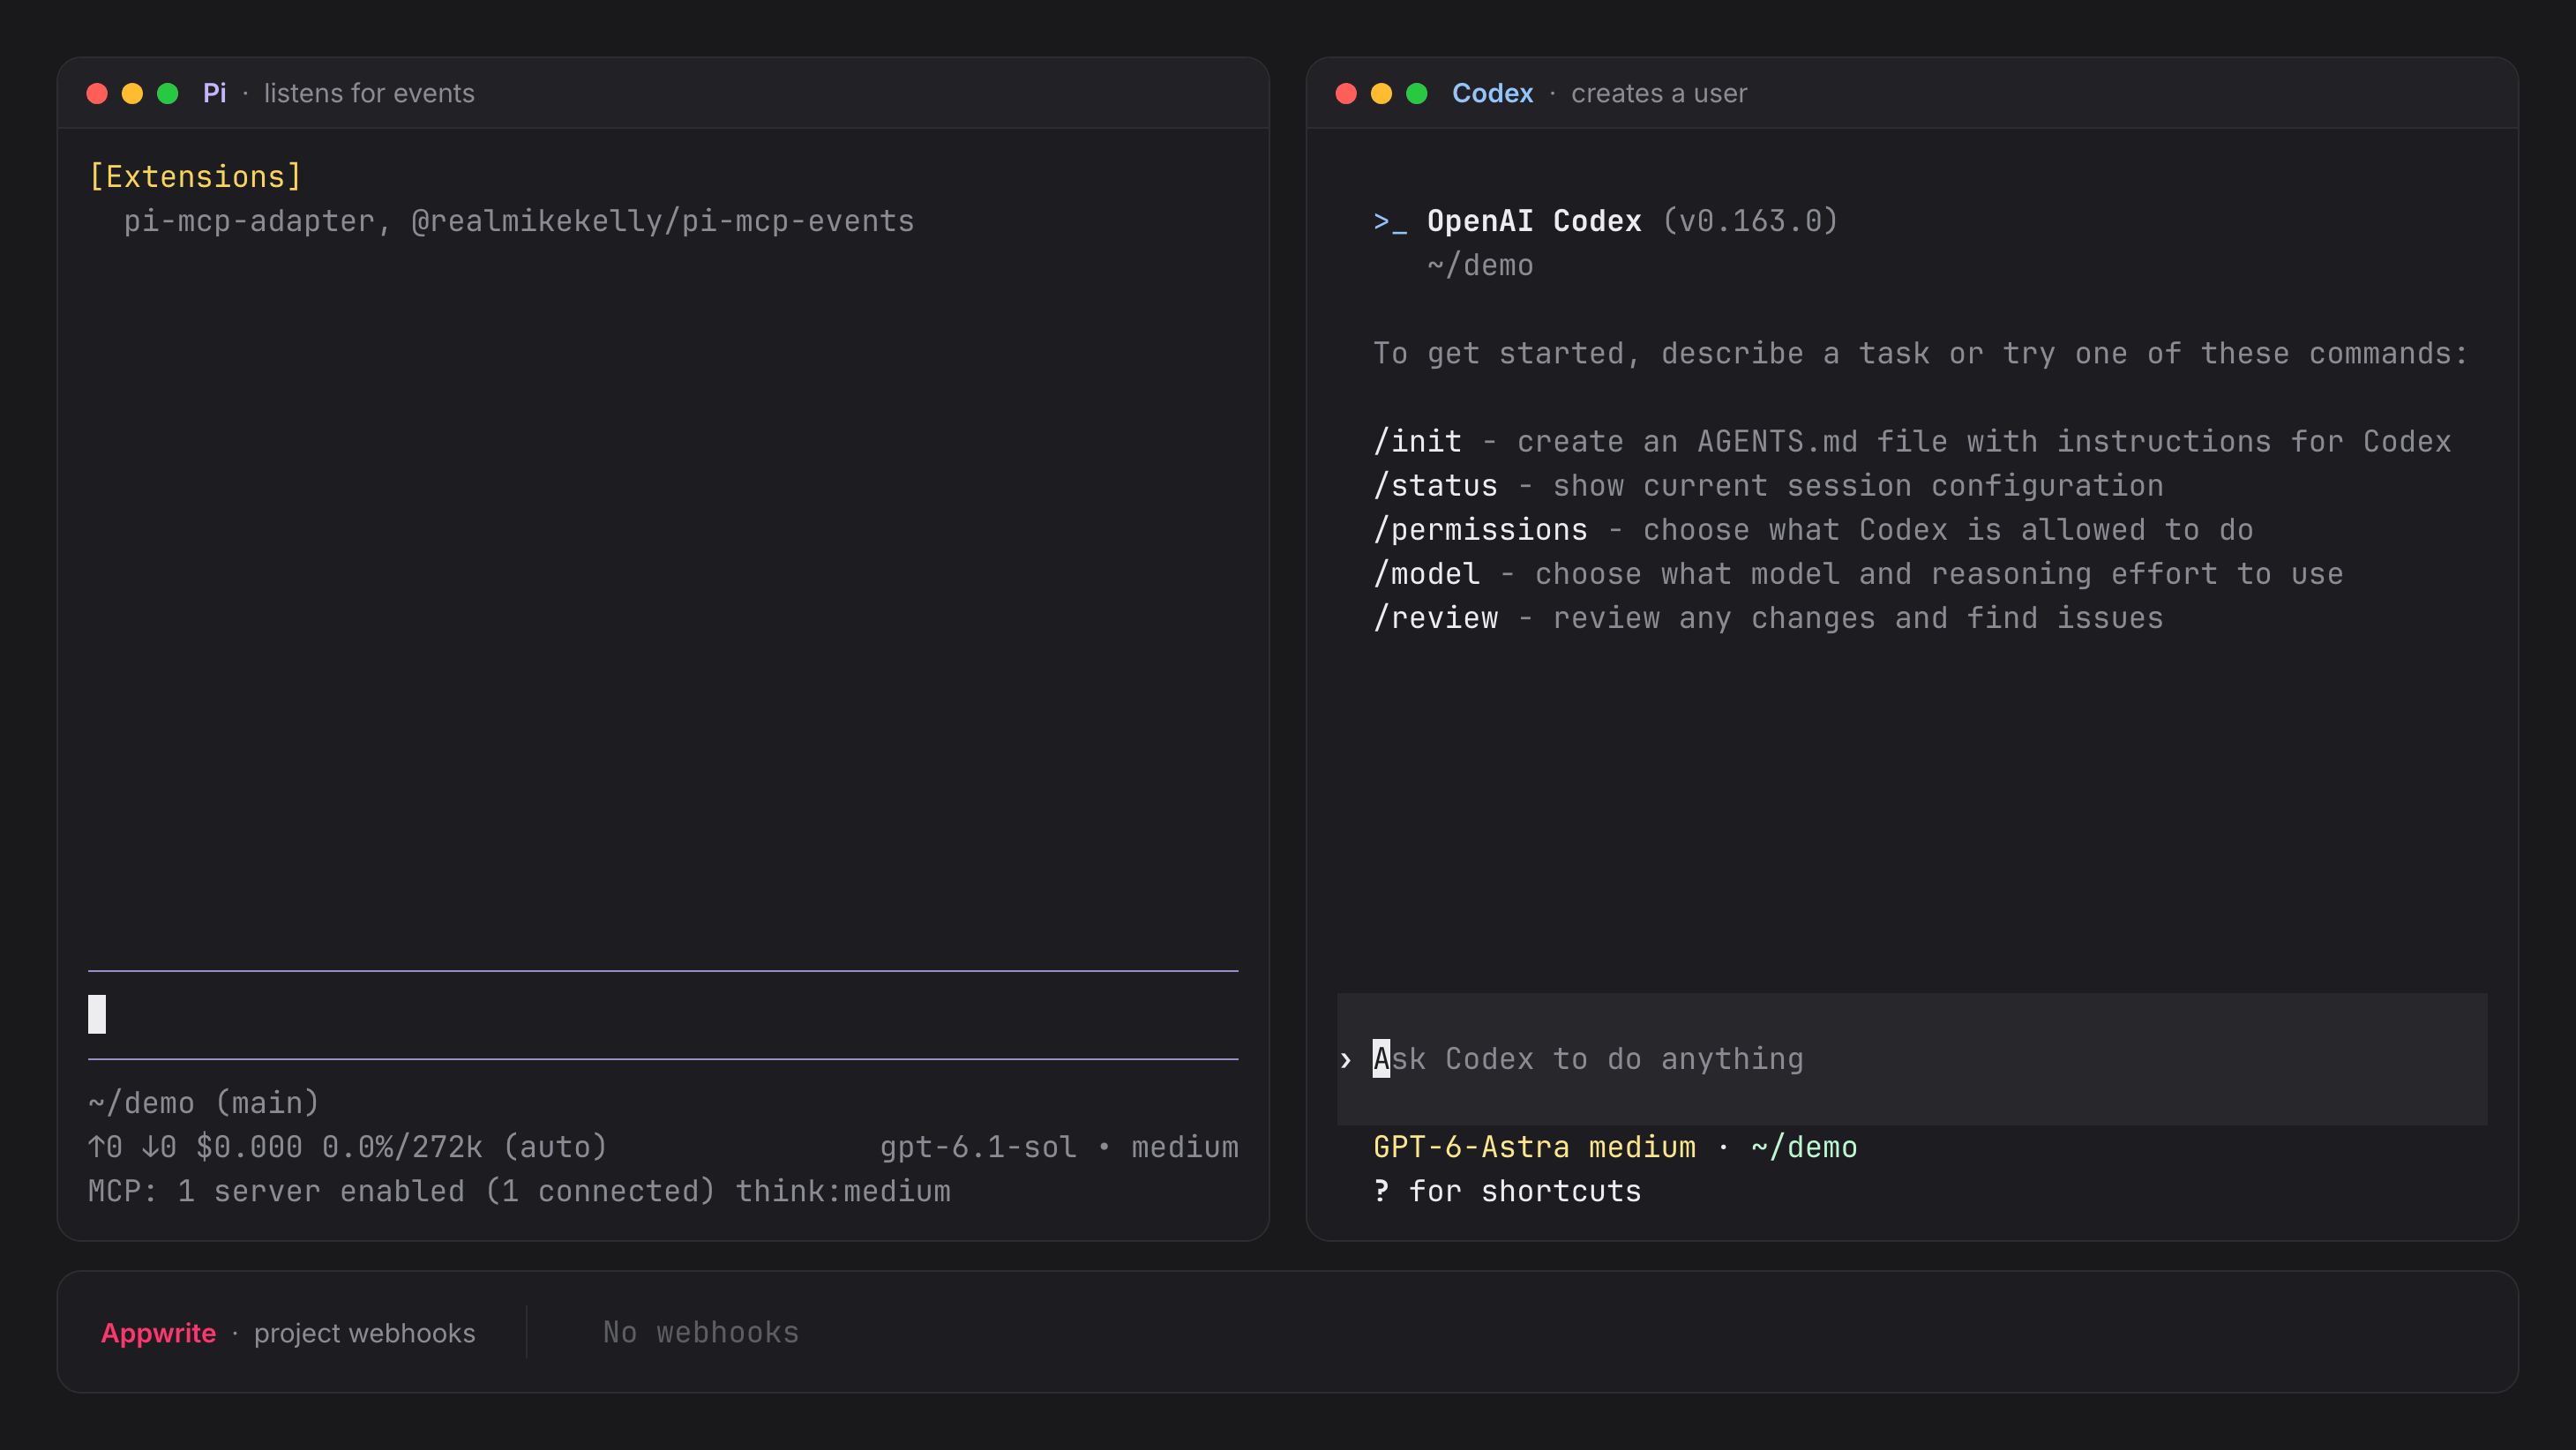The width and height of the screenshot is (2576, 1450).
Task: Click the Appwrite label in bottom panel
Action: [159, 1333]
